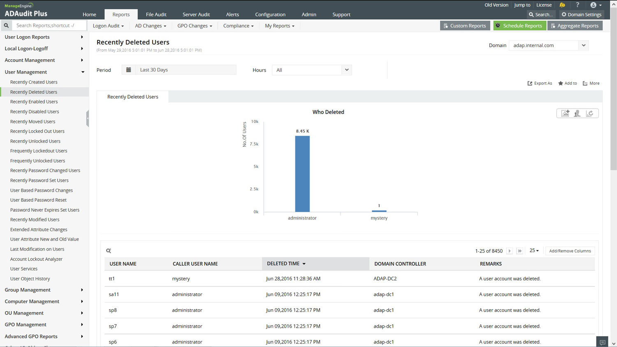This screenshot has height=347, width=617.
Task: Go to next page of results
Action: click(x=510, y=251)
